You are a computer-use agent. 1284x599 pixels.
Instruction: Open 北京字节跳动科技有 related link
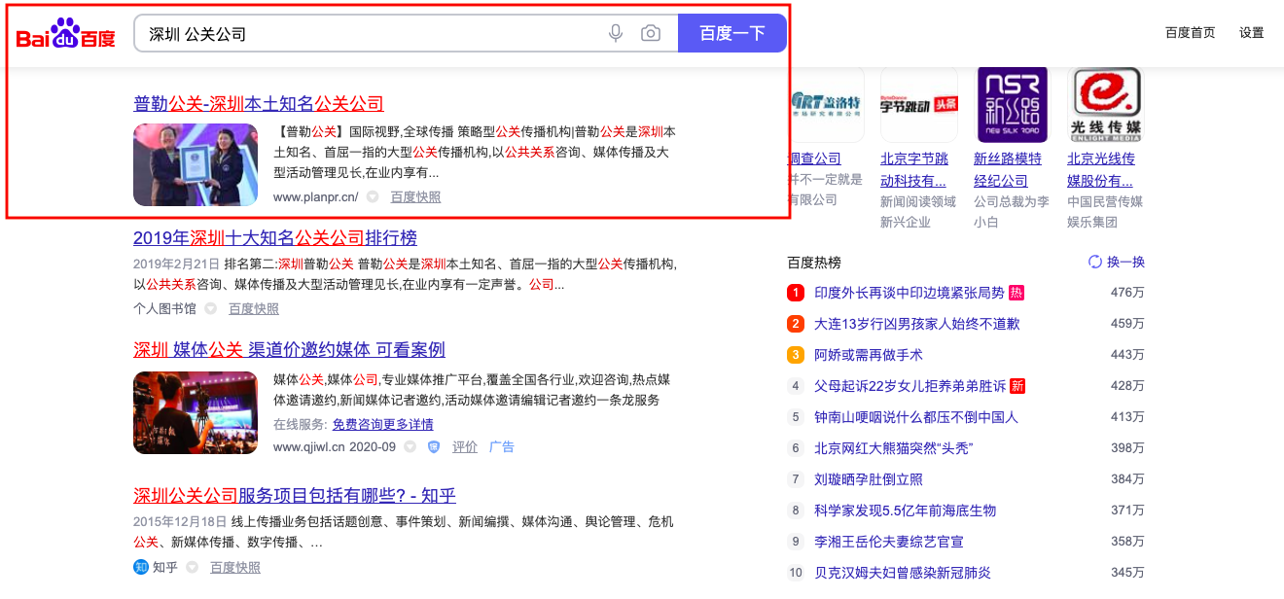(914, 169)
